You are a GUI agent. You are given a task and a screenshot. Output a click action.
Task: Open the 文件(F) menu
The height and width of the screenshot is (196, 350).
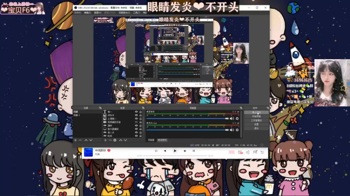point(77,13)
